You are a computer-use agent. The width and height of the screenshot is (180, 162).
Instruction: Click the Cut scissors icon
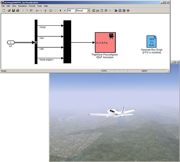[23, 11]
